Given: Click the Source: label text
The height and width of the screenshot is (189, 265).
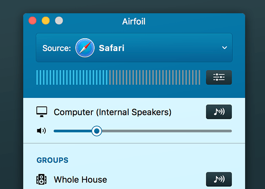Looking at the screenshot, I should tap(57, 48).
